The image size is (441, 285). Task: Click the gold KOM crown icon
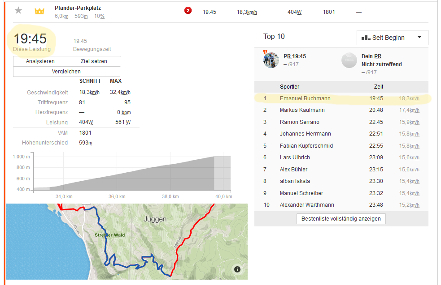coord(39,11)
